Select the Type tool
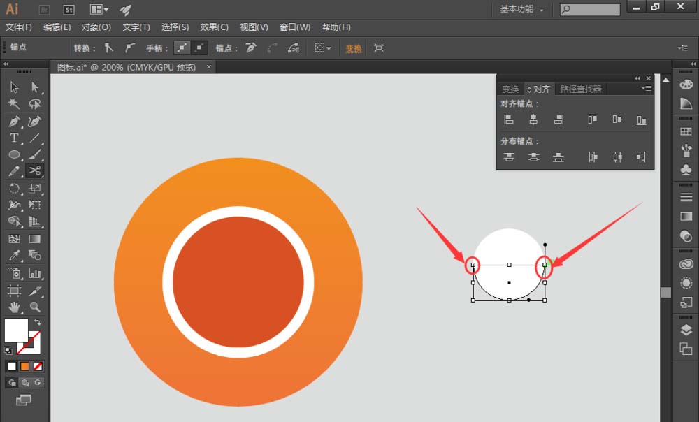 [x=14, y=138]
